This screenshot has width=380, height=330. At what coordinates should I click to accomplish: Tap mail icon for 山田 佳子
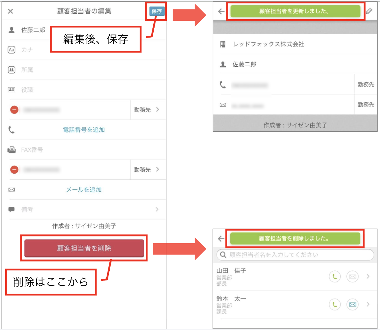pos(353,277)
